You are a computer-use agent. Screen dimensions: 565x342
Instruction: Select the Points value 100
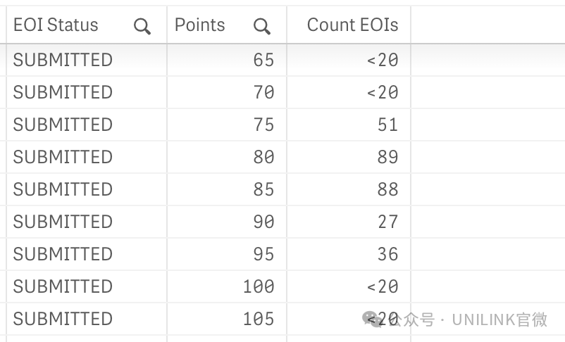tap(259, 286)
